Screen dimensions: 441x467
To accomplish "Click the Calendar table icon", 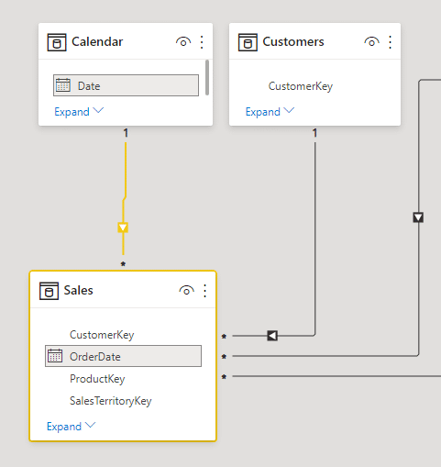I will 57,42.
